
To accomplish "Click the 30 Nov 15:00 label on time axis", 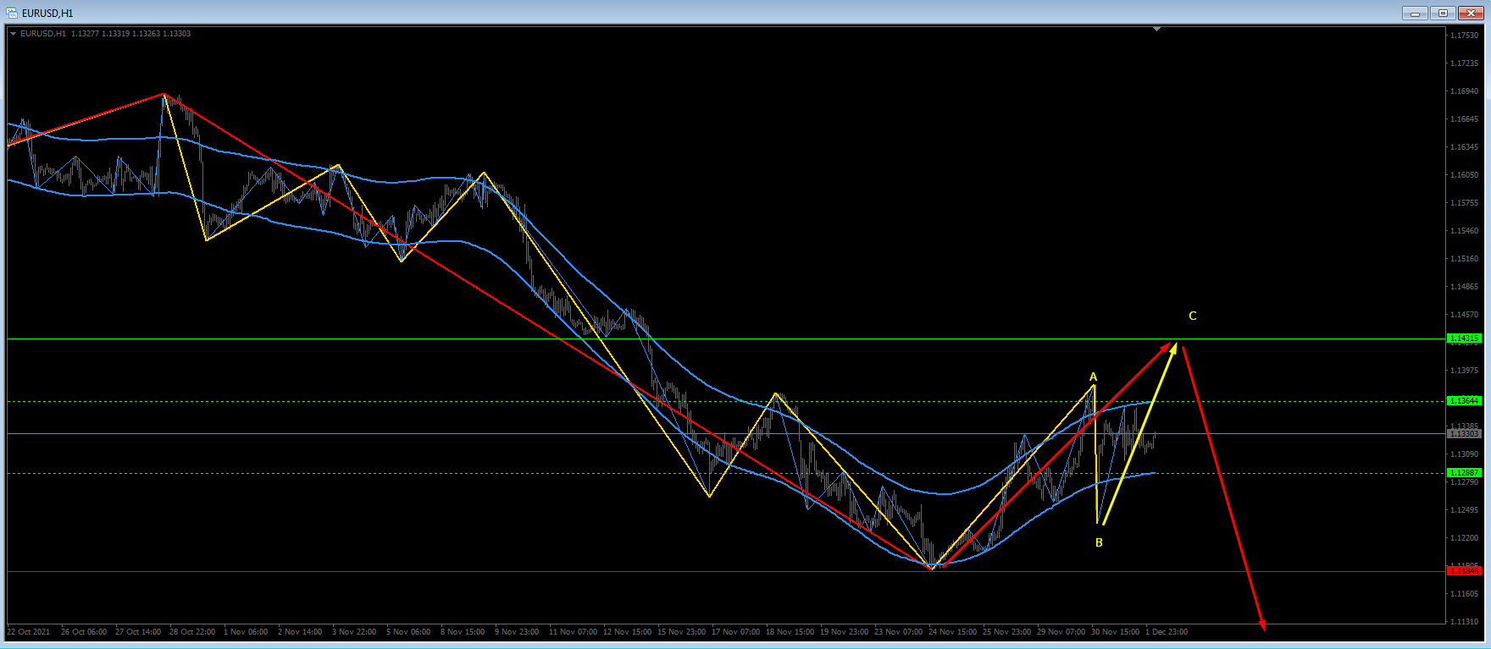I will click(1116, 632).
